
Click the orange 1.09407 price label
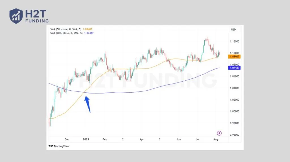click(234, 57)
